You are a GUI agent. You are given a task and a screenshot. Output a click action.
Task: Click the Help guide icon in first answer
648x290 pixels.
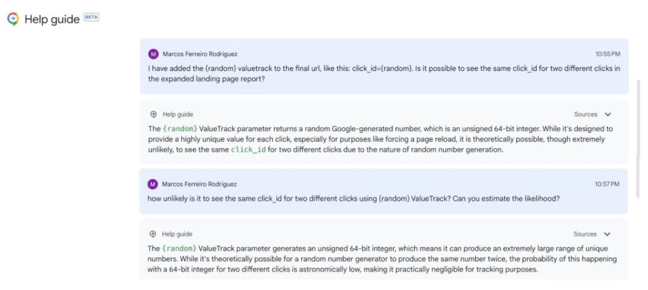[153, 115]
